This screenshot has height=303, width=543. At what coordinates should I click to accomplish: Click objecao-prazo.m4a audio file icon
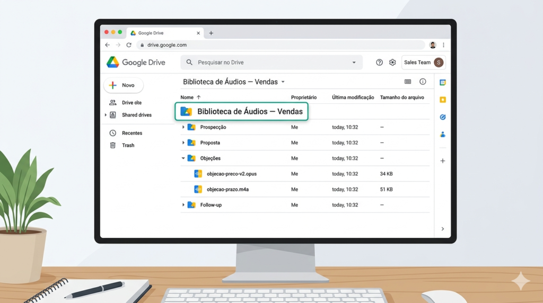tap(198, 189)
